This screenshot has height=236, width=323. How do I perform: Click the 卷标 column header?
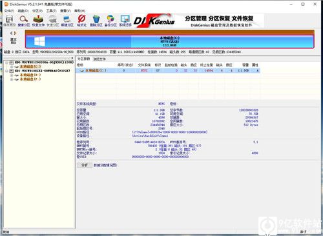[80, 65]
